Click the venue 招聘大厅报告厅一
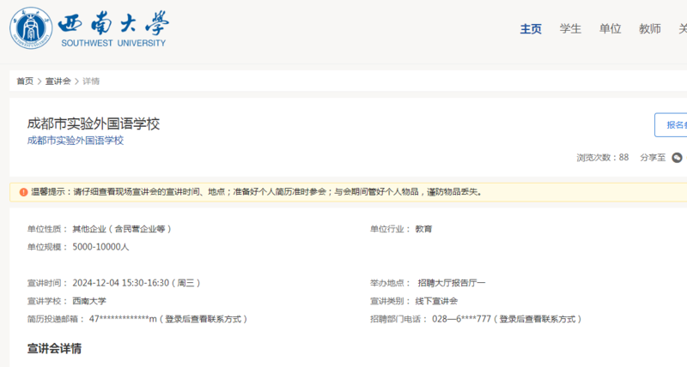 pyautogui.click(x=452, y=283)
